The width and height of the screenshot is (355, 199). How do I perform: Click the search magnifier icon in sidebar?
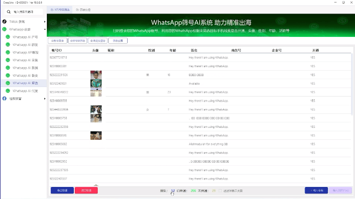8,10
